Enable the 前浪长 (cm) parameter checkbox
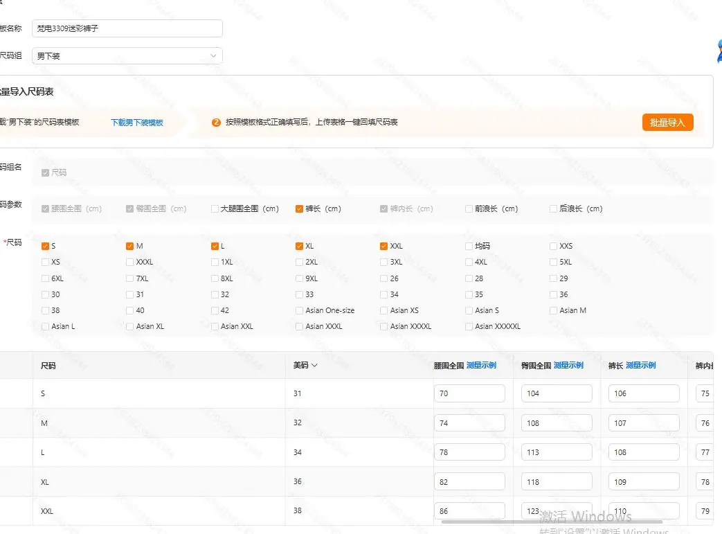The height and width of the screenshot is (534, 722). click(x=469, y=208)
